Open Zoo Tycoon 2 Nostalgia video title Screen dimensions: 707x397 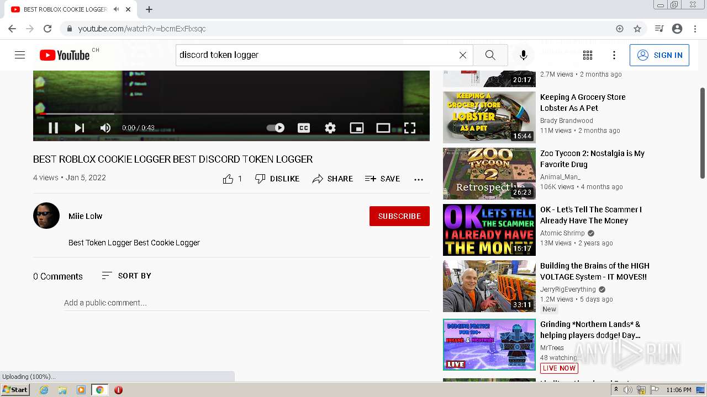pos(592,159)
